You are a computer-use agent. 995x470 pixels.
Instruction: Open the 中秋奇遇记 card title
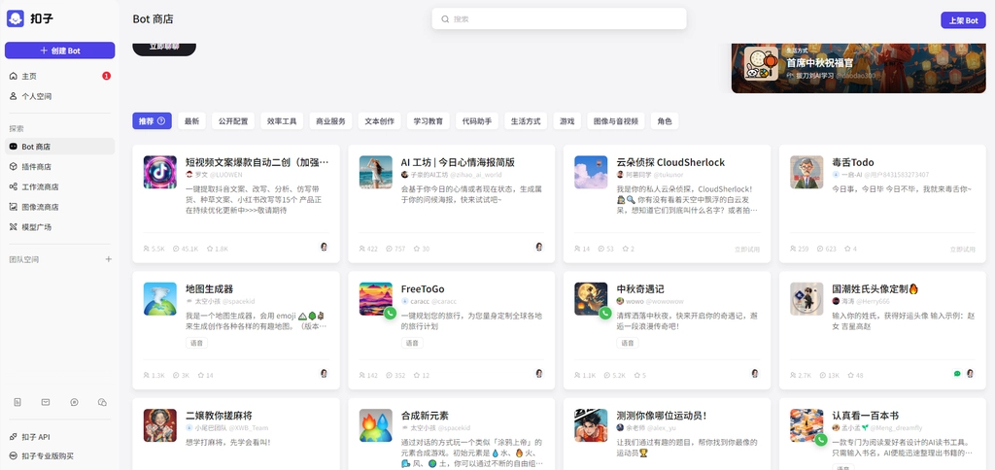tap(640, 289)
